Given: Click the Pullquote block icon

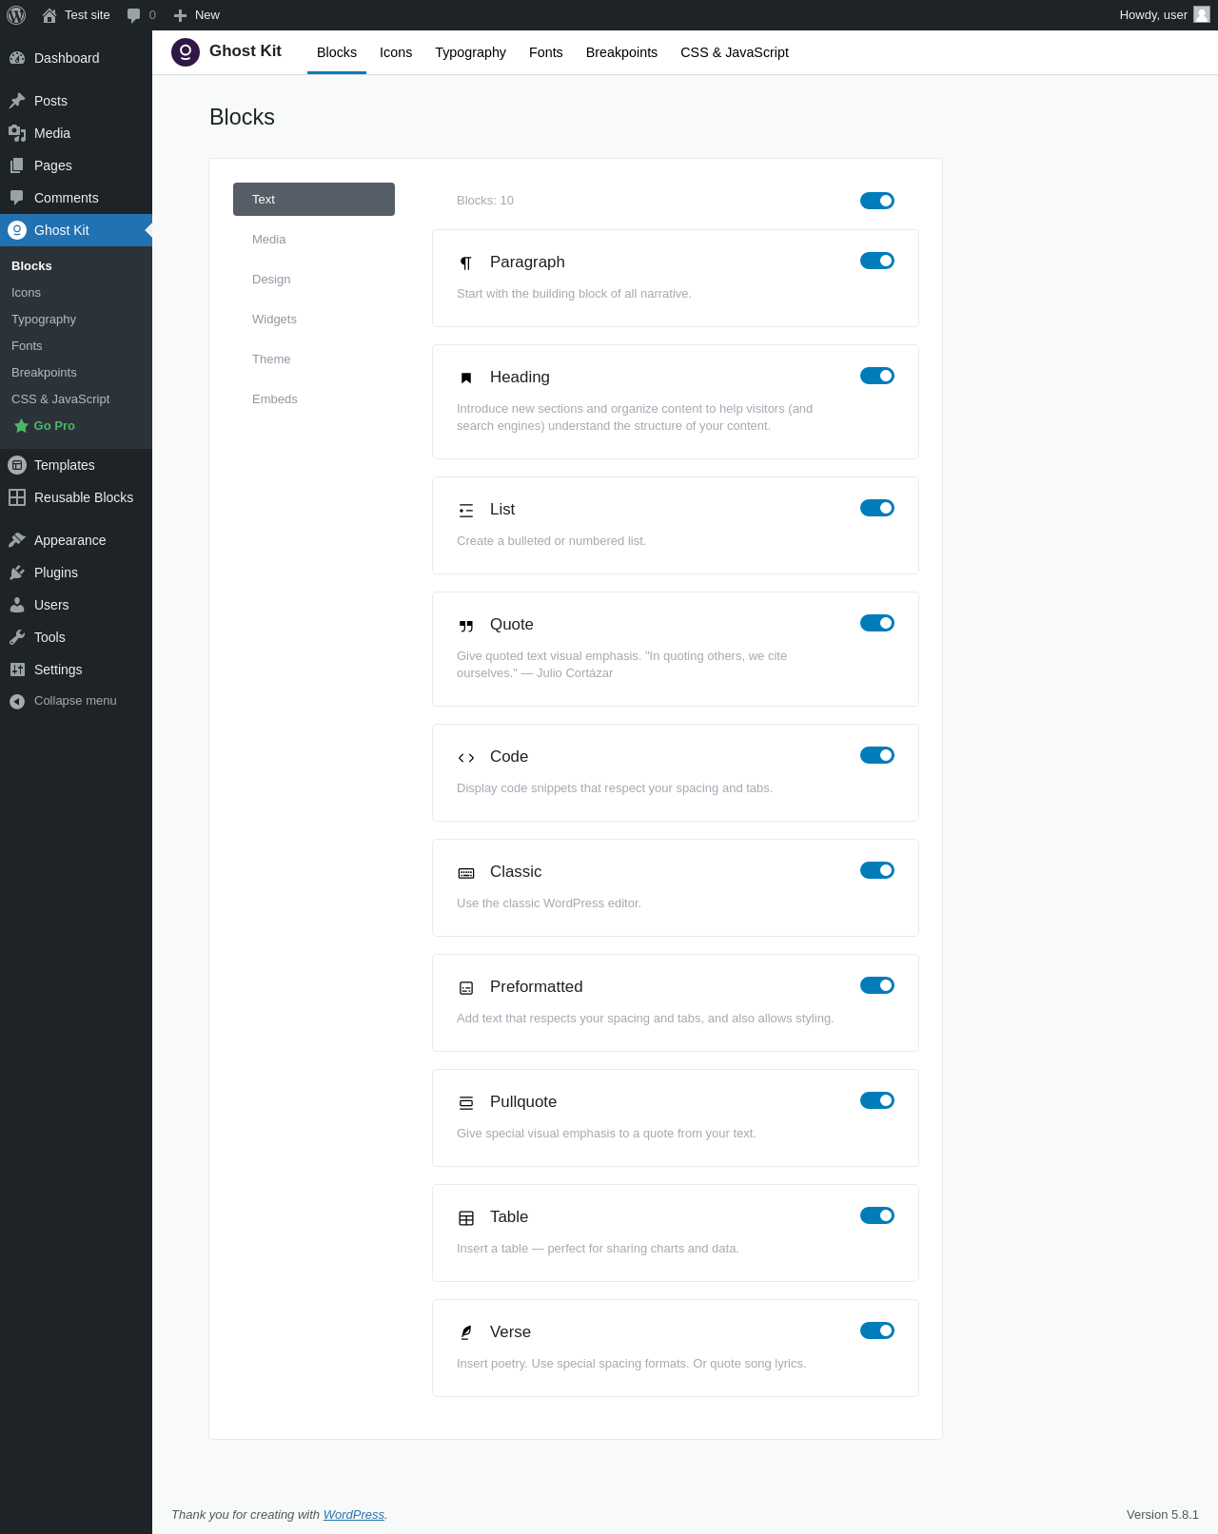Looking at the screenshot, I should [466, 1103].
